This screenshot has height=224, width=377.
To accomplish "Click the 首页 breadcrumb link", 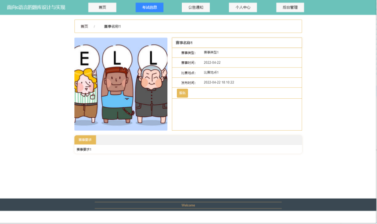I will [84, 26].
